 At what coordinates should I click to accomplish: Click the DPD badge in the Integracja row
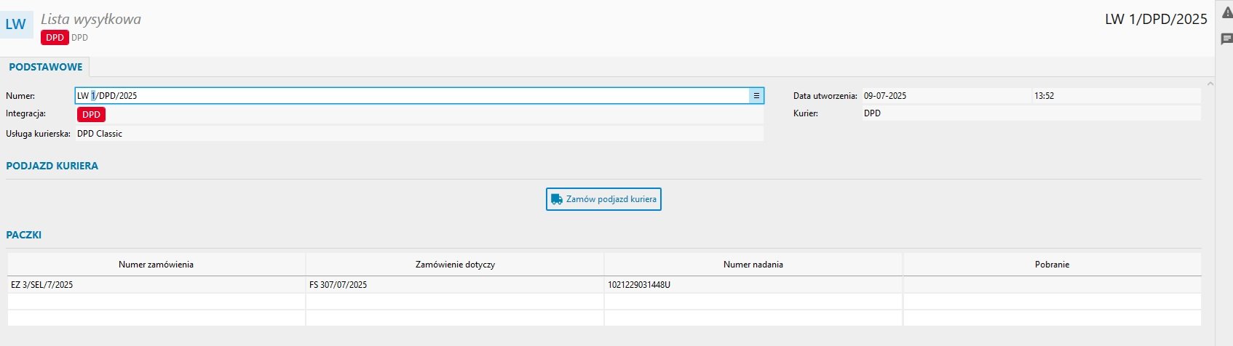pyautogui.click(x=91, y=115)
